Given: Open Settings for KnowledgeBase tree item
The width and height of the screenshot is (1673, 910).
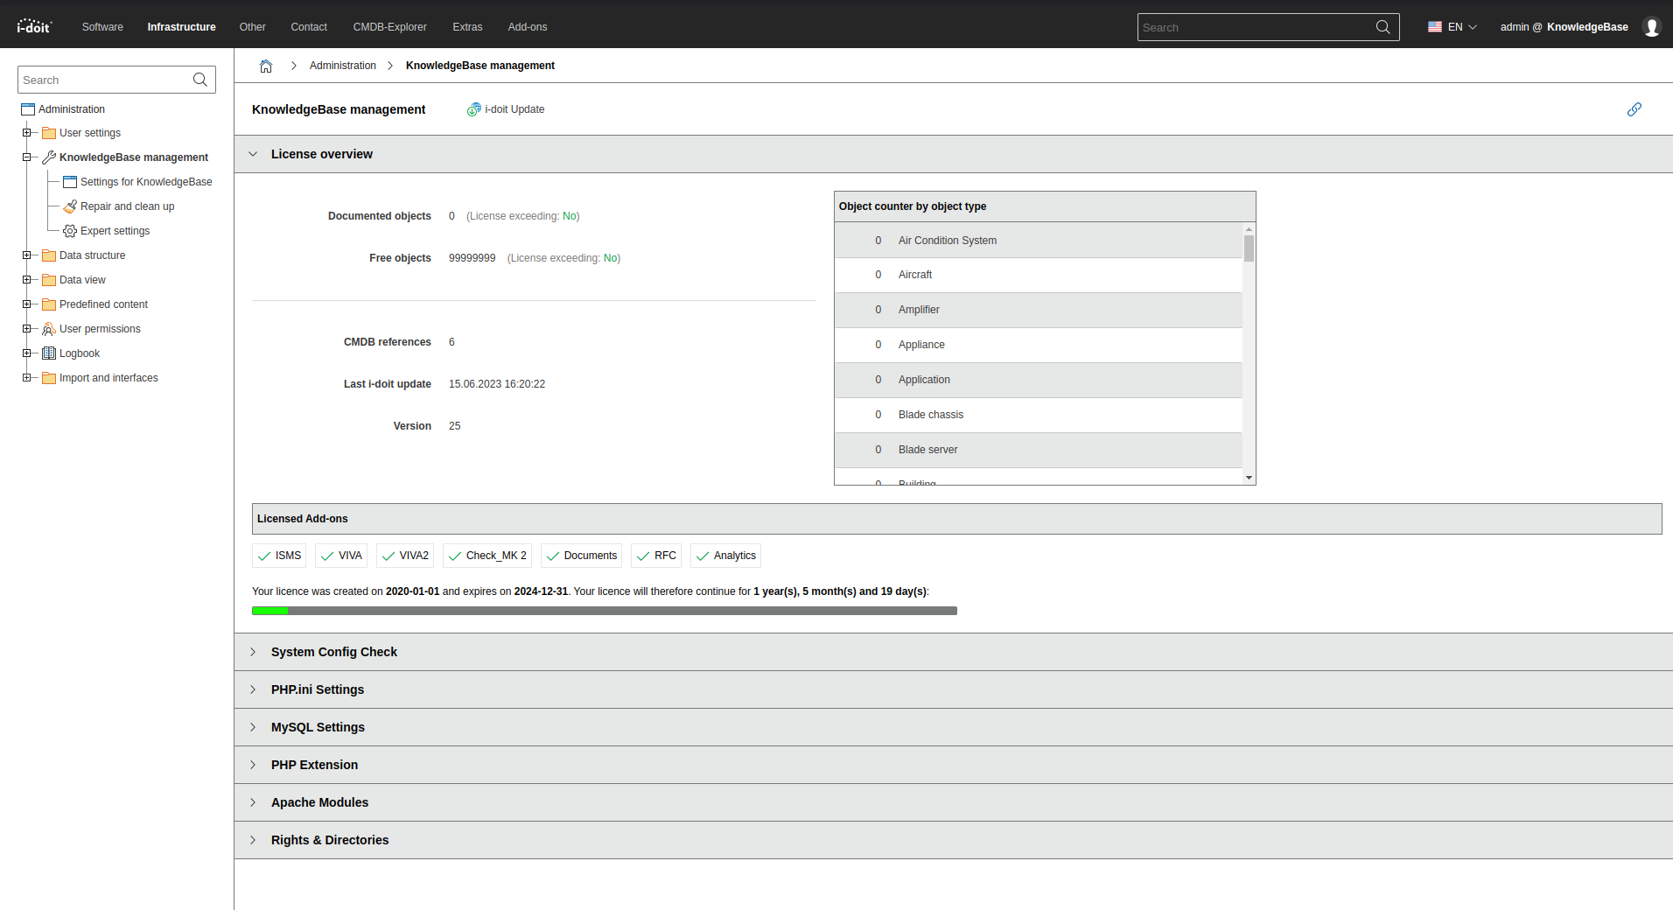Looking at the screenshot, I should click(x=146, y=182).
